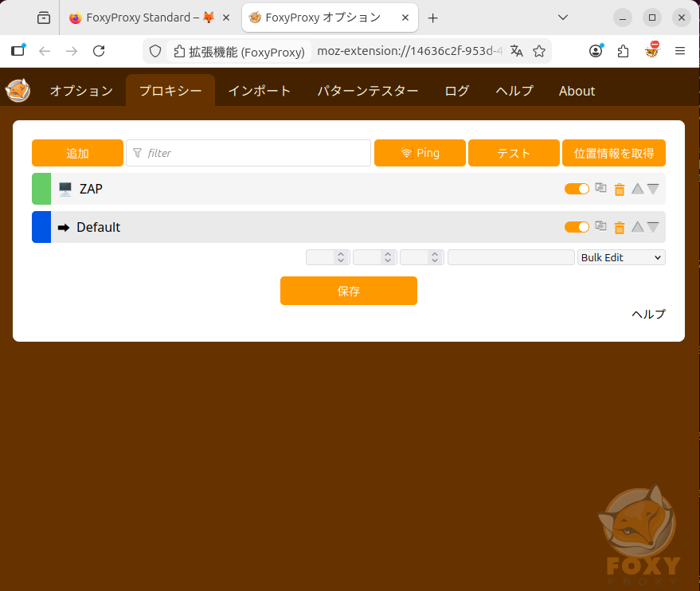The height and width of the screenshot is (591, 700).
Task: Click the blue color swatch for Default
Action: (41, 227)
